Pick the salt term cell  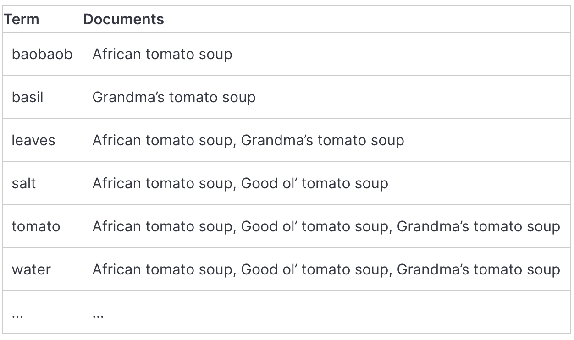point(24,183)
